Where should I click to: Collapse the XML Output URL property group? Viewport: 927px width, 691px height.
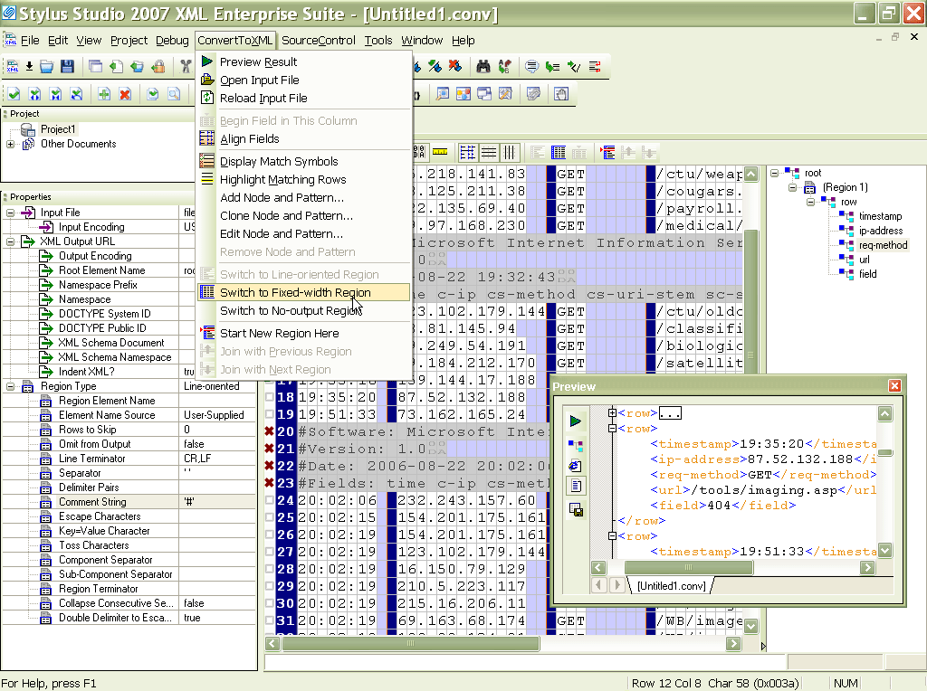(10, 241)
